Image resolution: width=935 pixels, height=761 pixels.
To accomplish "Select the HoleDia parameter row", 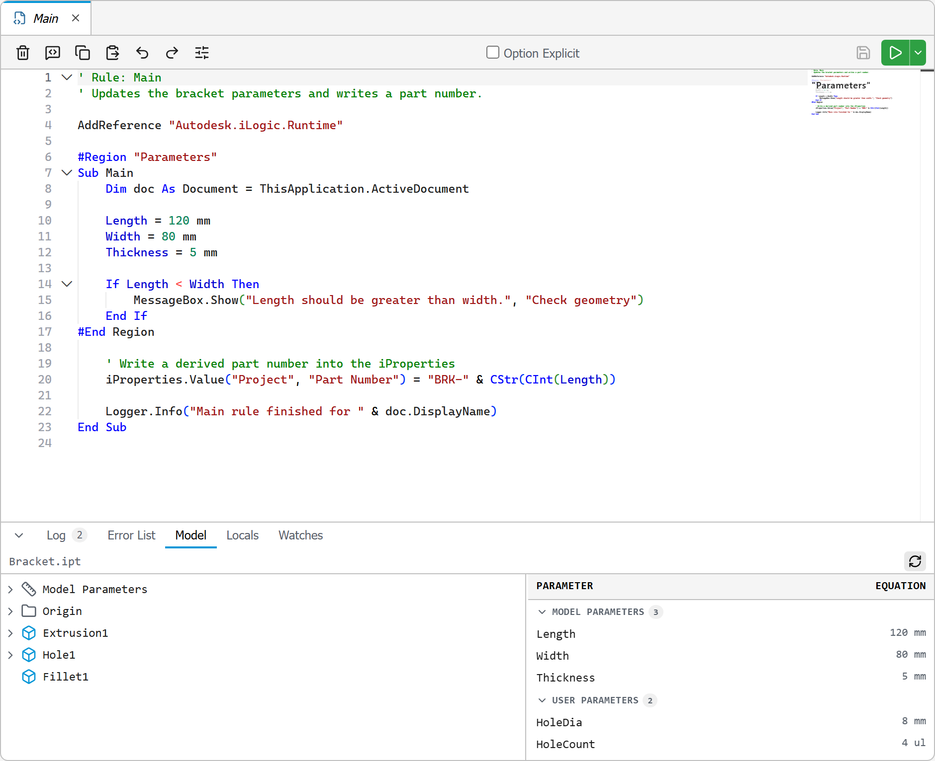I will (x=731, y=722).
